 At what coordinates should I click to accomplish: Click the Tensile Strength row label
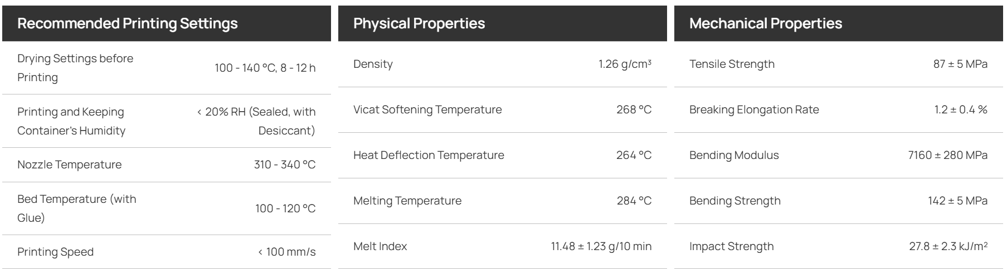tap(732, 64)
